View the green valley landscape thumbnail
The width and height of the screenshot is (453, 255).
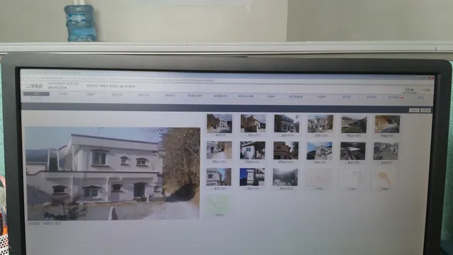coord(354,125)
